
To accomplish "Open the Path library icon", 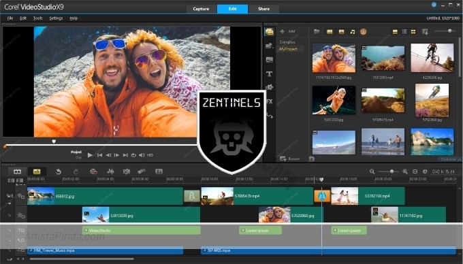I will click(270, 116).
